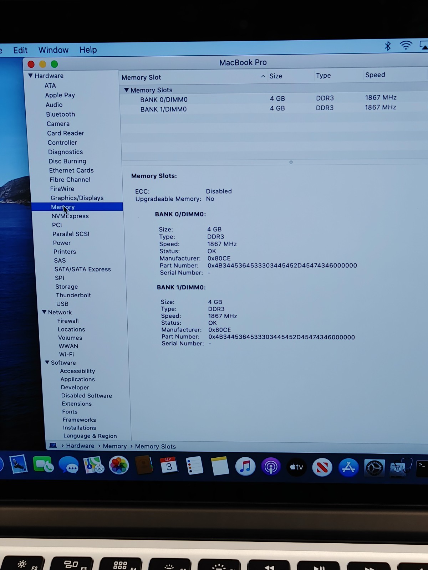Screen dimensions: 428x570
Task: Launch Reminders from the Dock
Action: [x=194, y=466]
